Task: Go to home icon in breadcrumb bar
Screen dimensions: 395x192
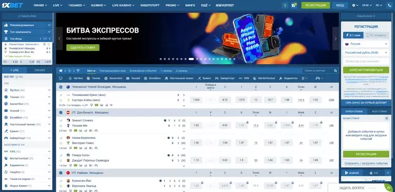Action: point(61,70)
